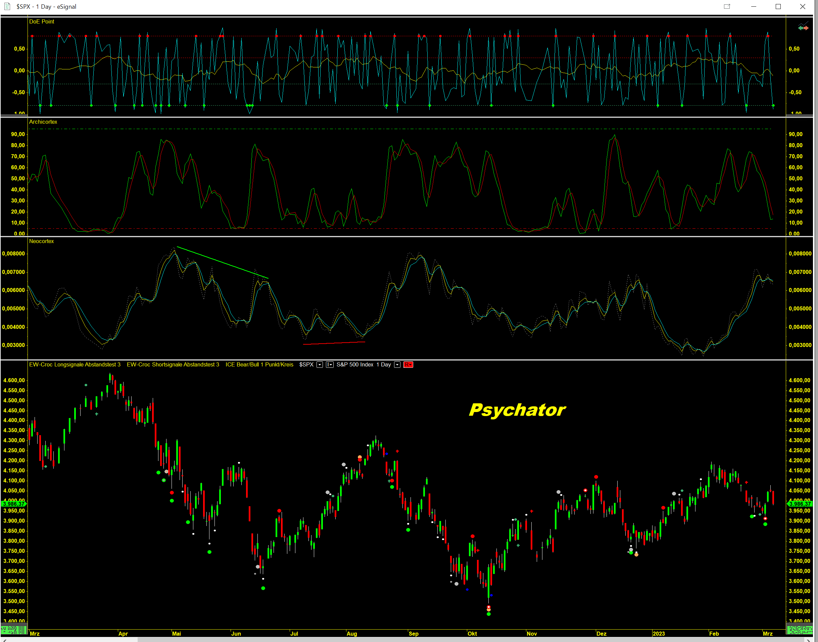Click EW-Croc Longsignale Abstandstest 3 label
Image resolution: width=818 pixels, height=642 pixels.
pyautogui.click(x=75, y=365)
